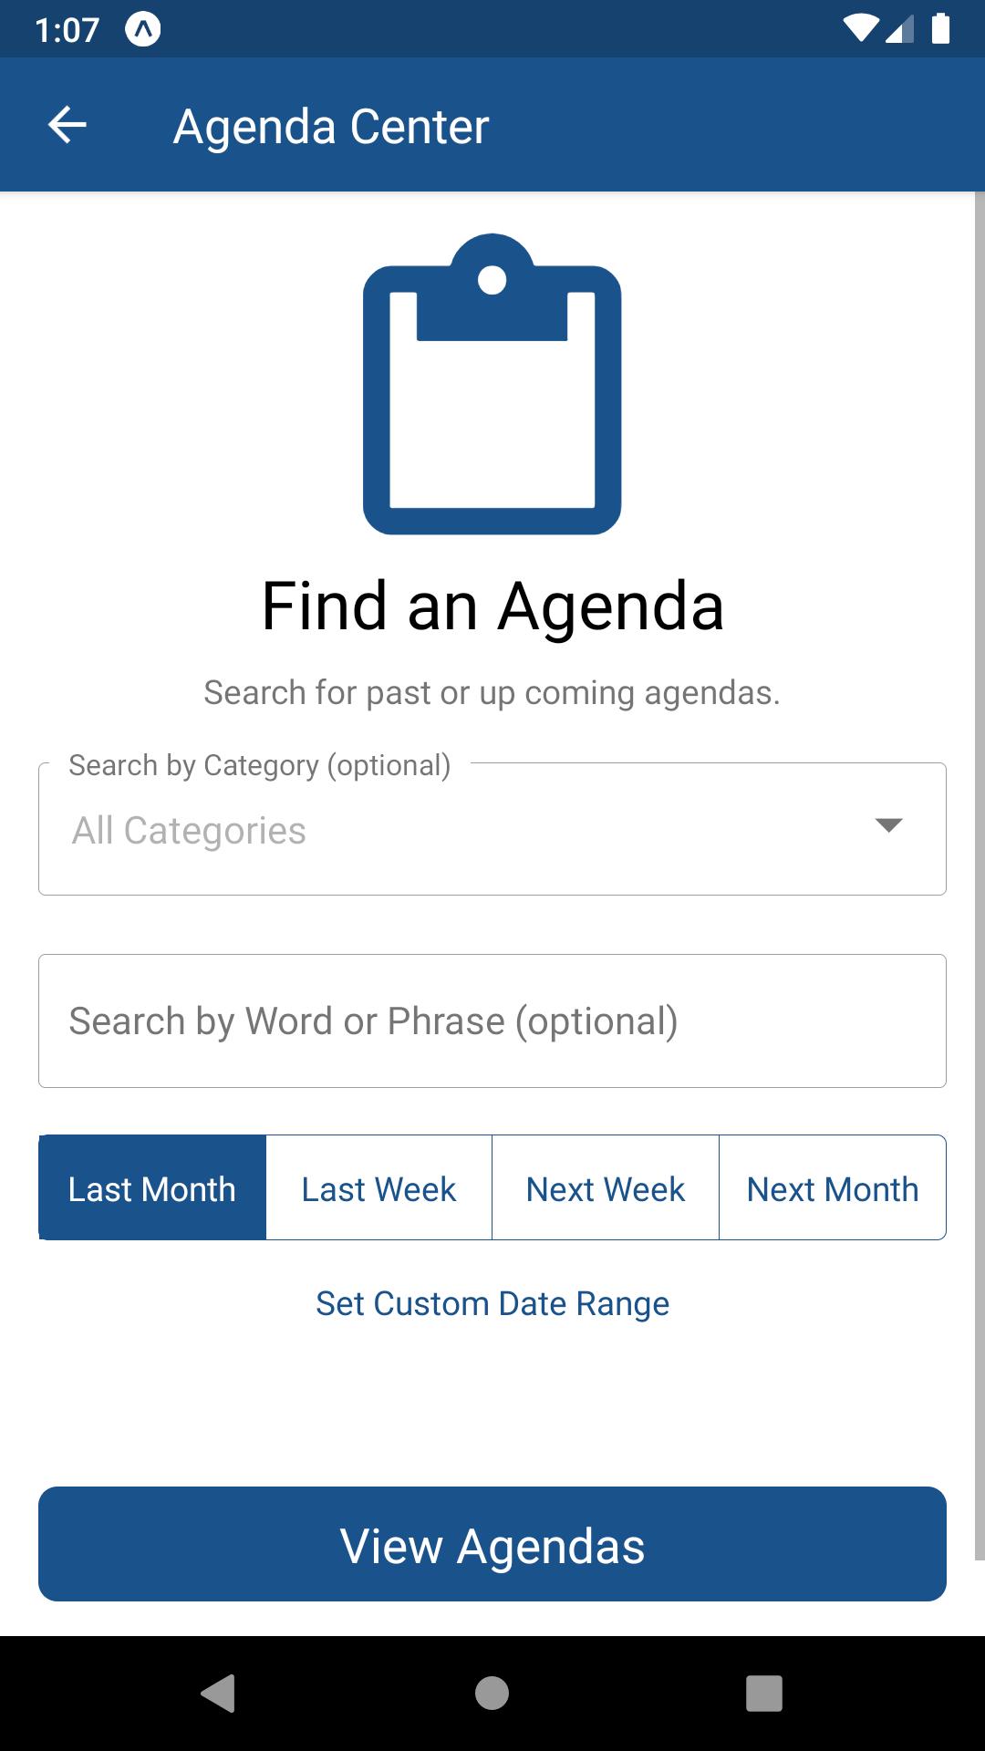Viewport: 985px width, 1751px height.
Task: Tap Android home circle button
Action: point(492,1694)
